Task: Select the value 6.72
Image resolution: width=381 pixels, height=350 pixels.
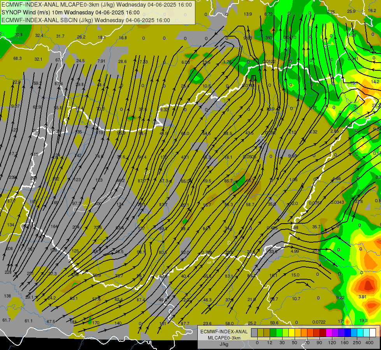Action: point(269,14)
